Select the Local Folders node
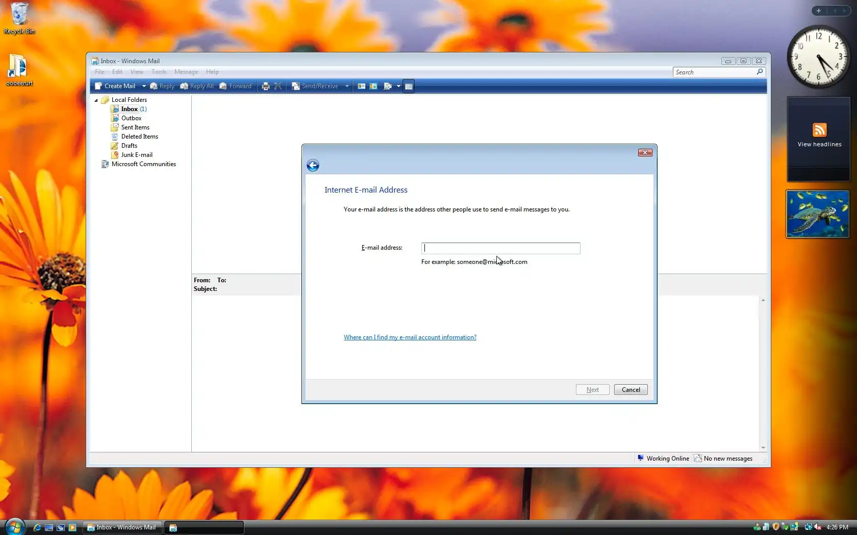The height and width of the screenshot is (535, 857). (129, 100)
